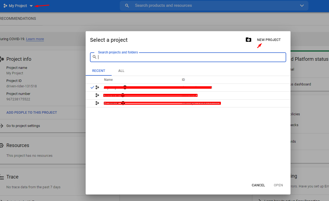Click the magnifier inside the project search field
Image resolution: width=329 pixels, height=201 pixels.
tap(94, 57)
